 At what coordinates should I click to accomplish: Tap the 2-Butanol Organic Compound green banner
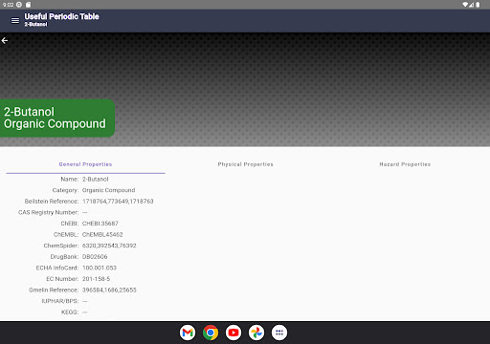(56, 118)
